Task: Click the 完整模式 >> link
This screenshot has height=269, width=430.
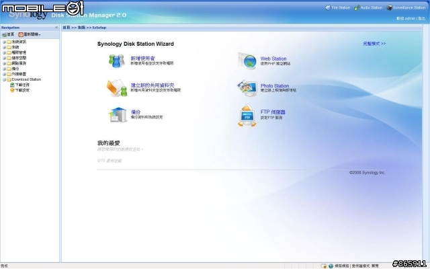Action: (374, 44)
